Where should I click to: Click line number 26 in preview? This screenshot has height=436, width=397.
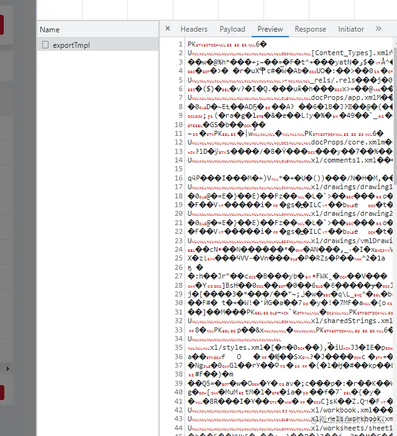(x=178, y=267)
